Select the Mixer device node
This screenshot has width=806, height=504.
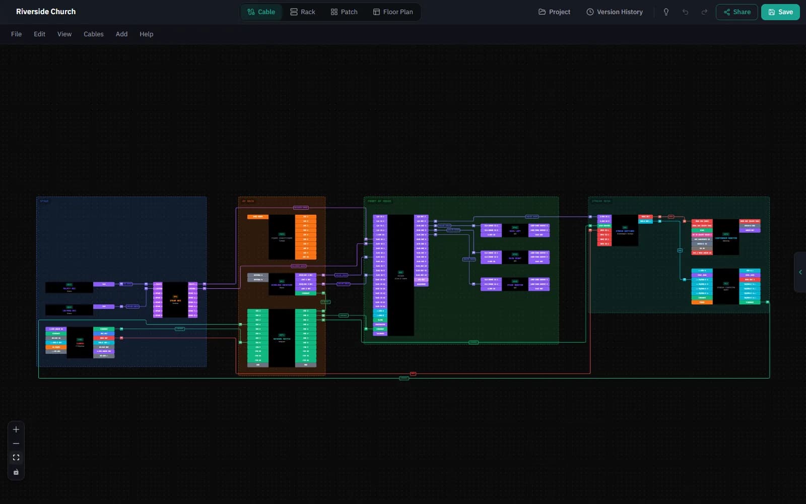click(400, 275)
